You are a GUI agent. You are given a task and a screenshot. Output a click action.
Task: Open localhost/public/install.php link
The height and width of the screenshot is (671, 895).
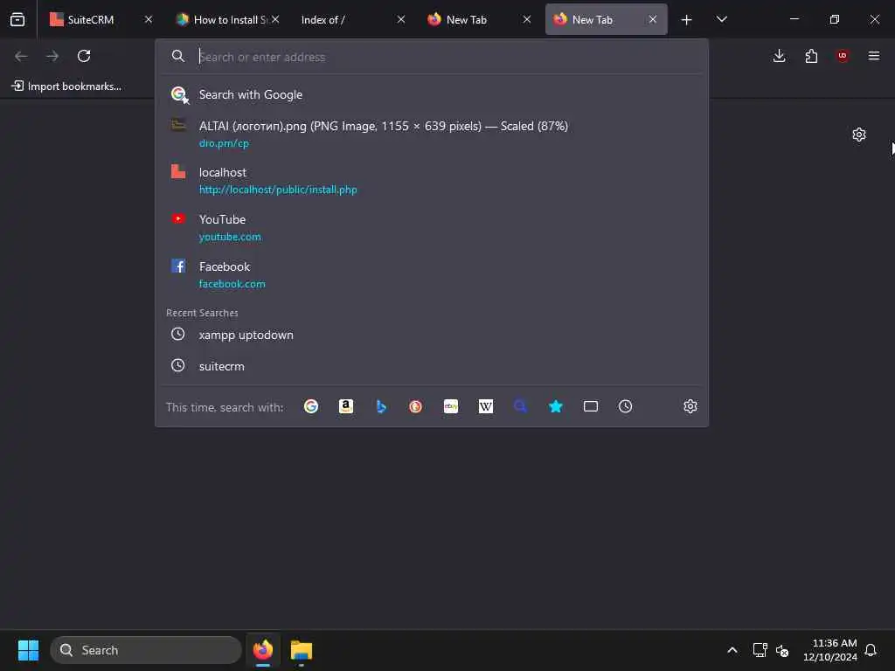[278, 190]
